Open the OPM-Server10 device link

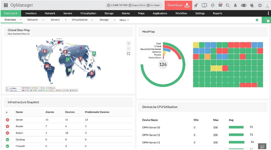(x=151, y=127)
